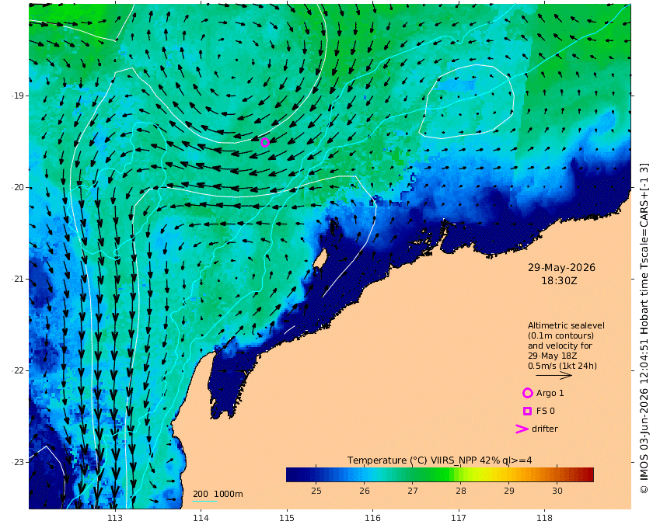Click the longitude axis label 114
The image size is (653, 528).
[x=201, y=518]
